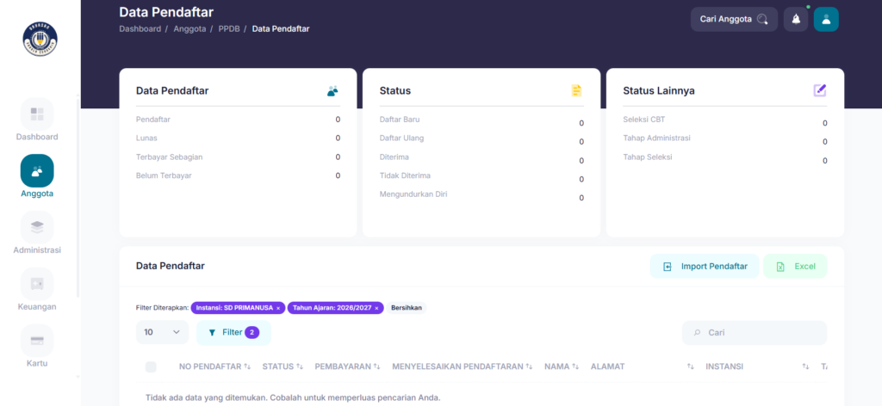Click the Tahap Seleksi row label
The height and width of the screenshot is (406, 882).
[648, 157]
